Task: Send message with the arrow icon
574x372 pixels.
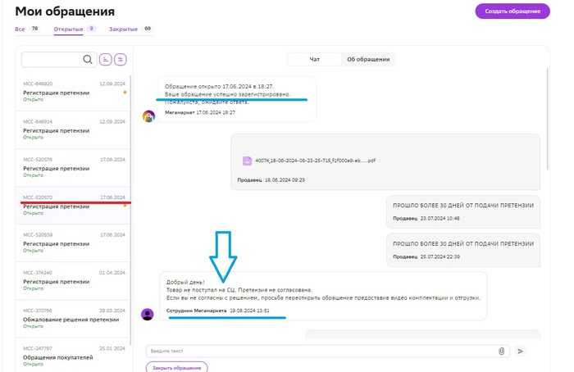Action: coord(520,352)
